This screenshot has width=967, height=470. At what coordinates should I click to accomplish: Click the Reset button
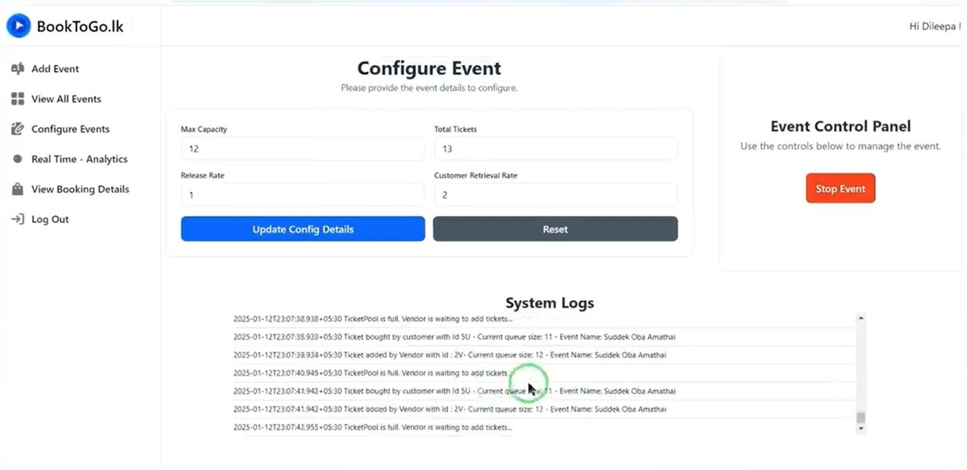[x=555, y=229]
